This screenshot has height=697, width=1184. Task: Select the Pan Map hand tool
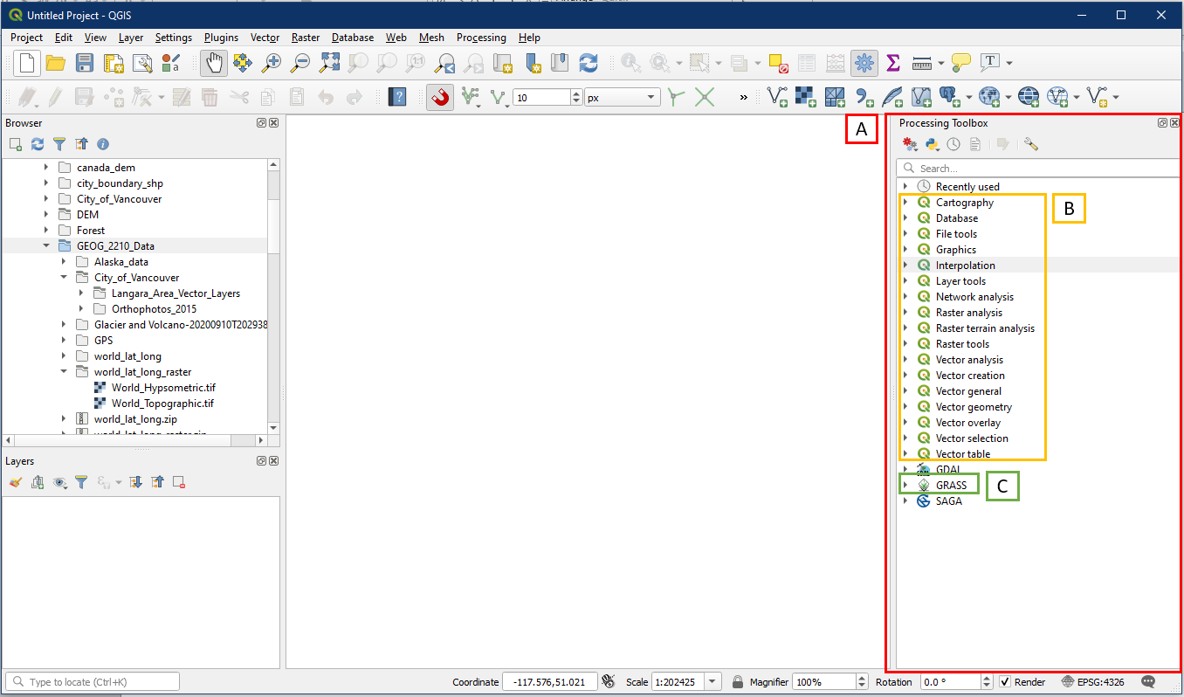point(212,63)
